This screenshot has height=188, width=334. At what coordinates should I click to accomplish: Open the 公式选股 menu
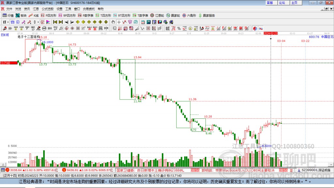[x=48, y=9]
